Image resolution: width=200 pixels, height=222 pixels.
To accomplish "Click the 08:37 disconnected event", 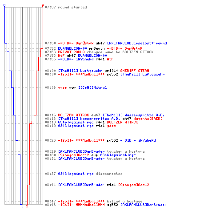I will tap(84, 174).
